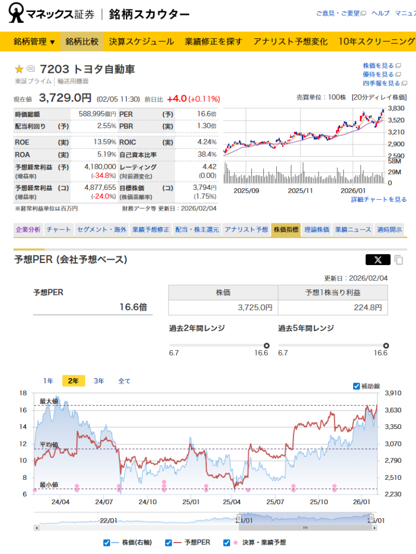Select the 3年 chart period
Viewport: 416px width, 554px height.
[x=99, y=381]
